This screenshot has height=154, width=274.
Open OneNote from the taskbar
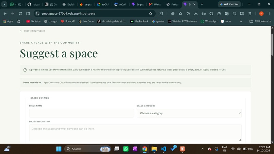[135, 149]
